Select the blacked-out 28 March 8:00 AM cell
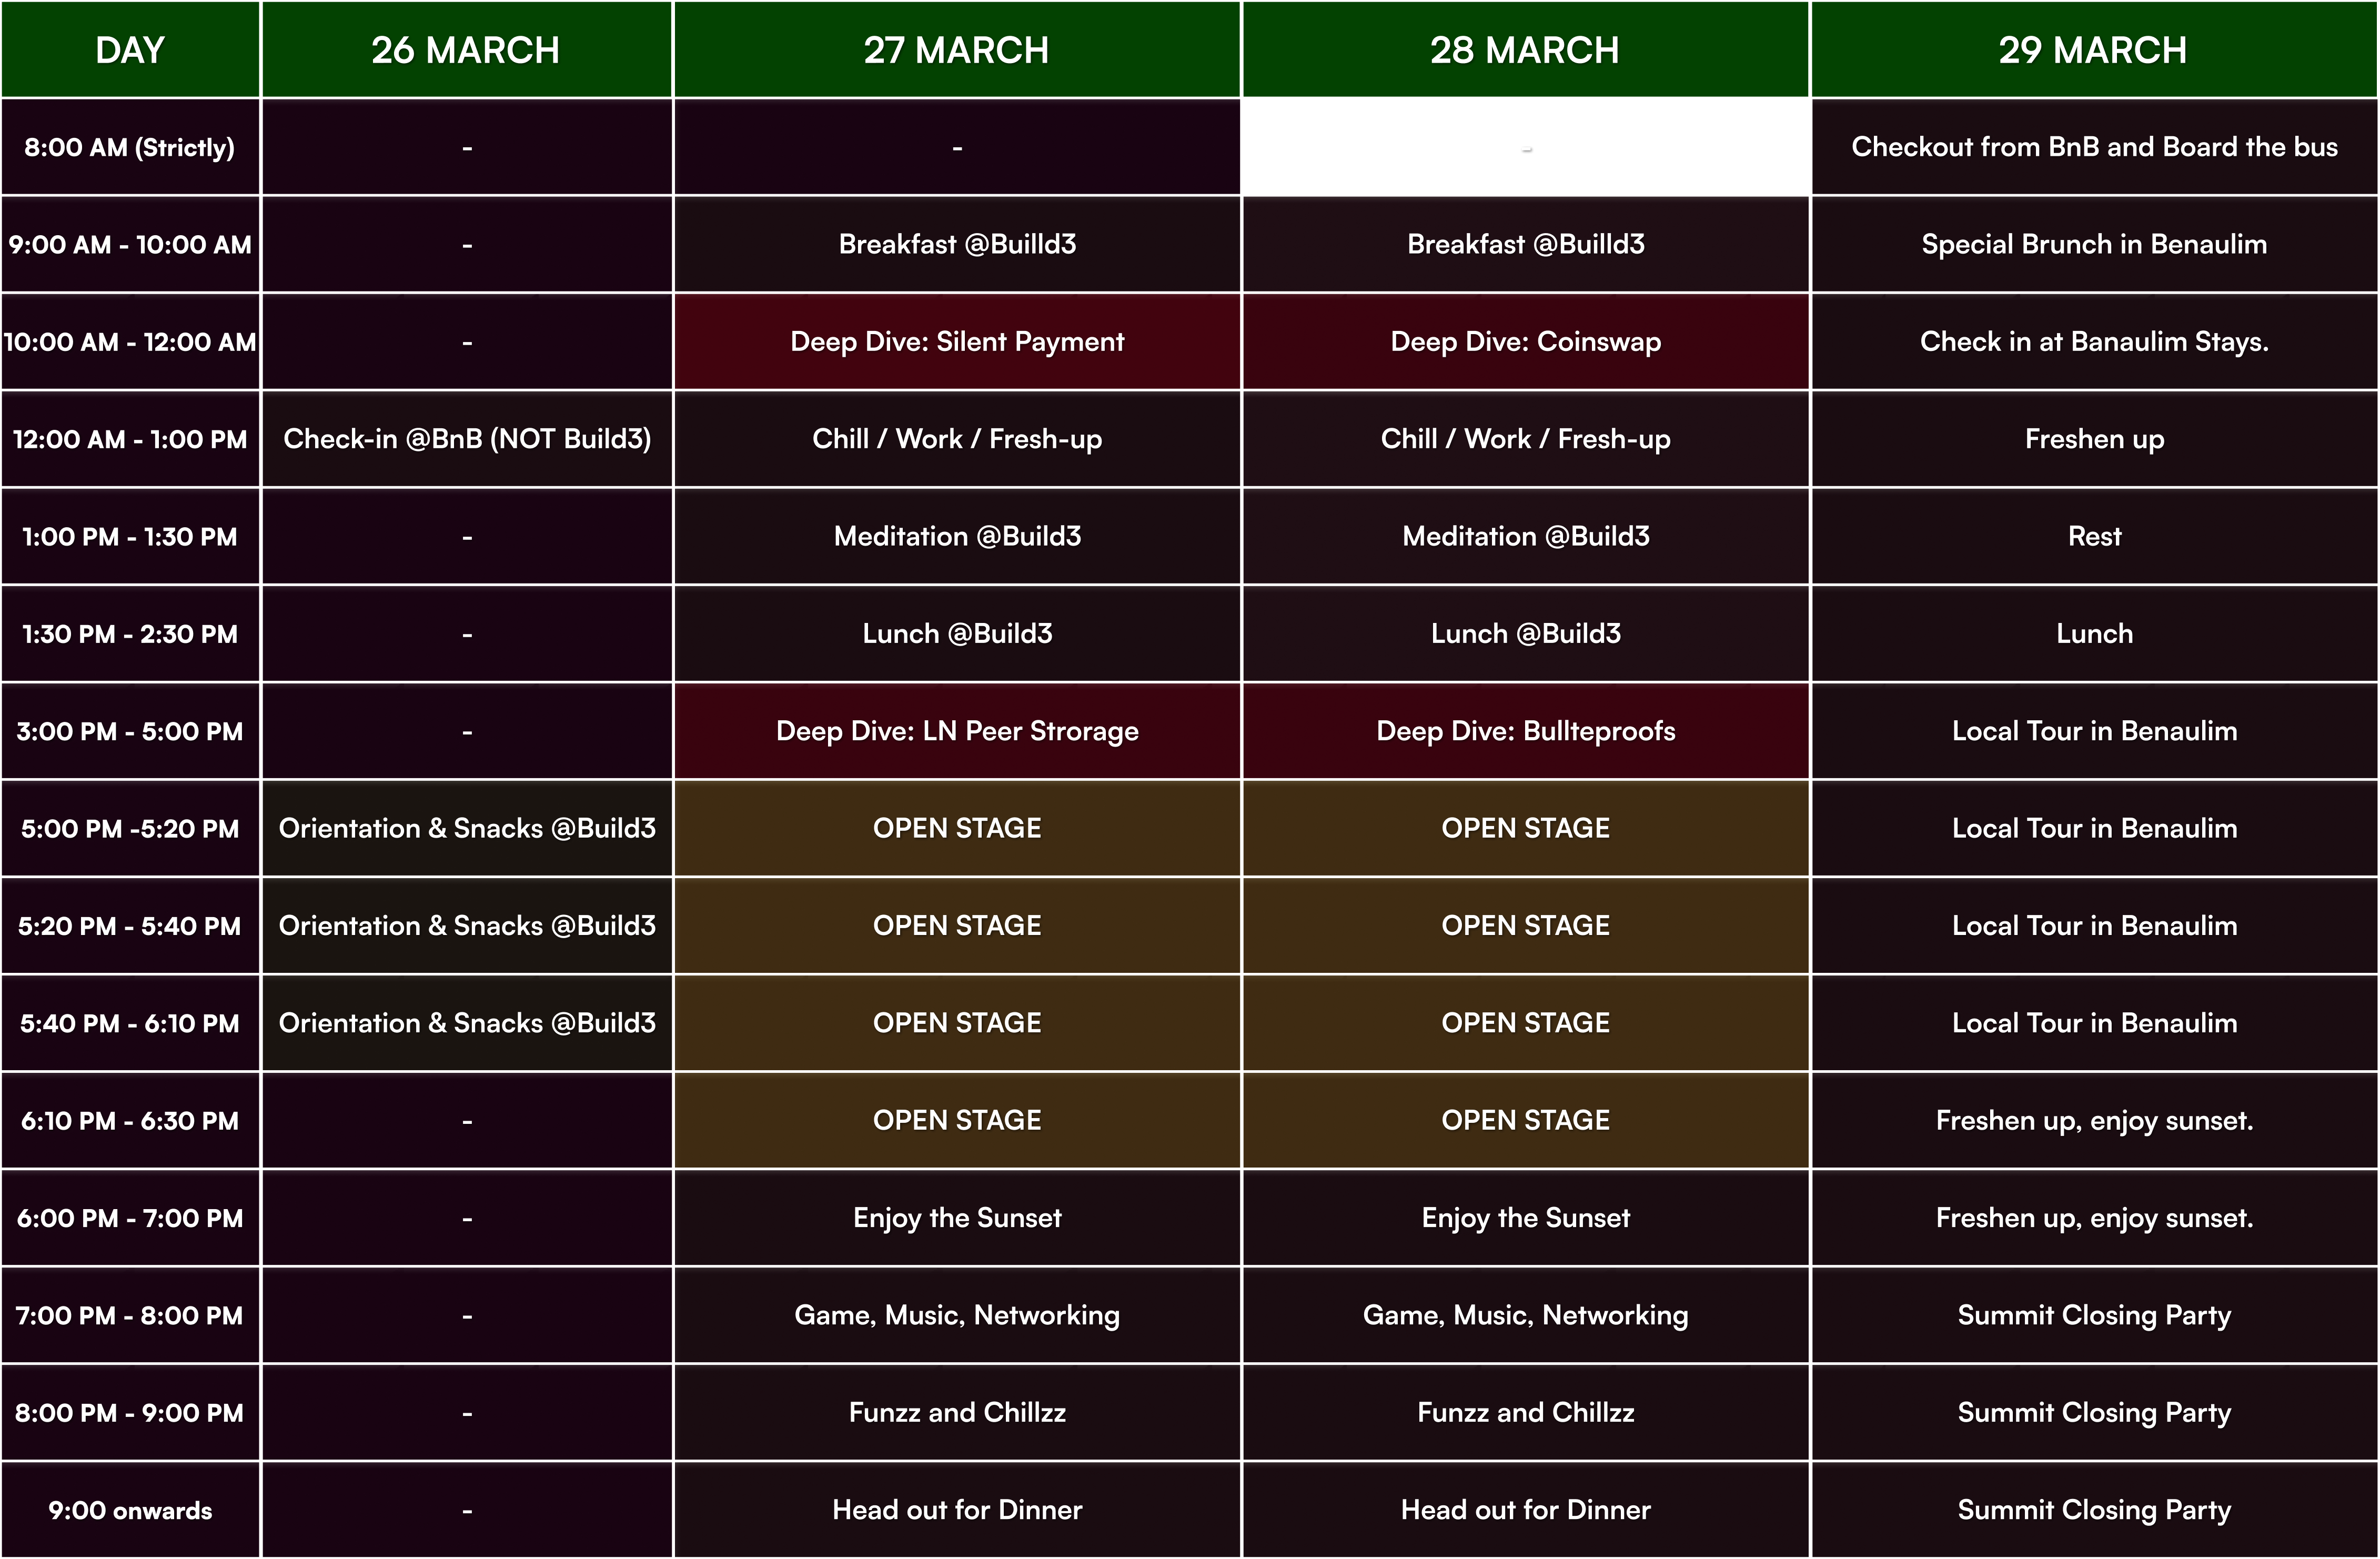Viewport: 2380px width, 1559px height. (1525, 147)
